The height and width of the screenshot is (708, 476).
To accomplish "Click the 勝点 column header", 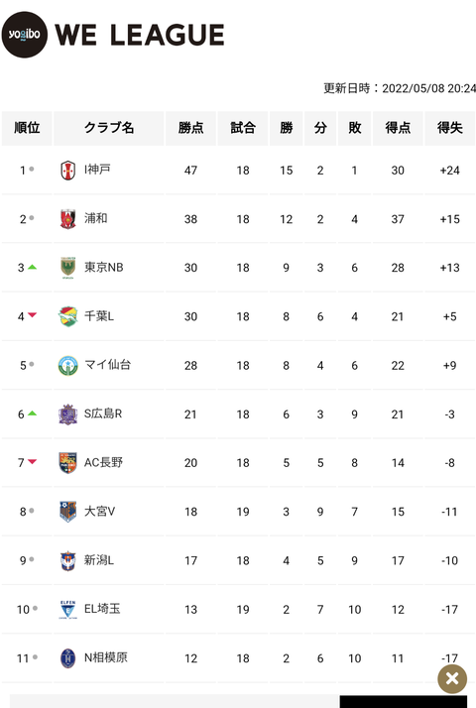I will click(x=190, y=128).
